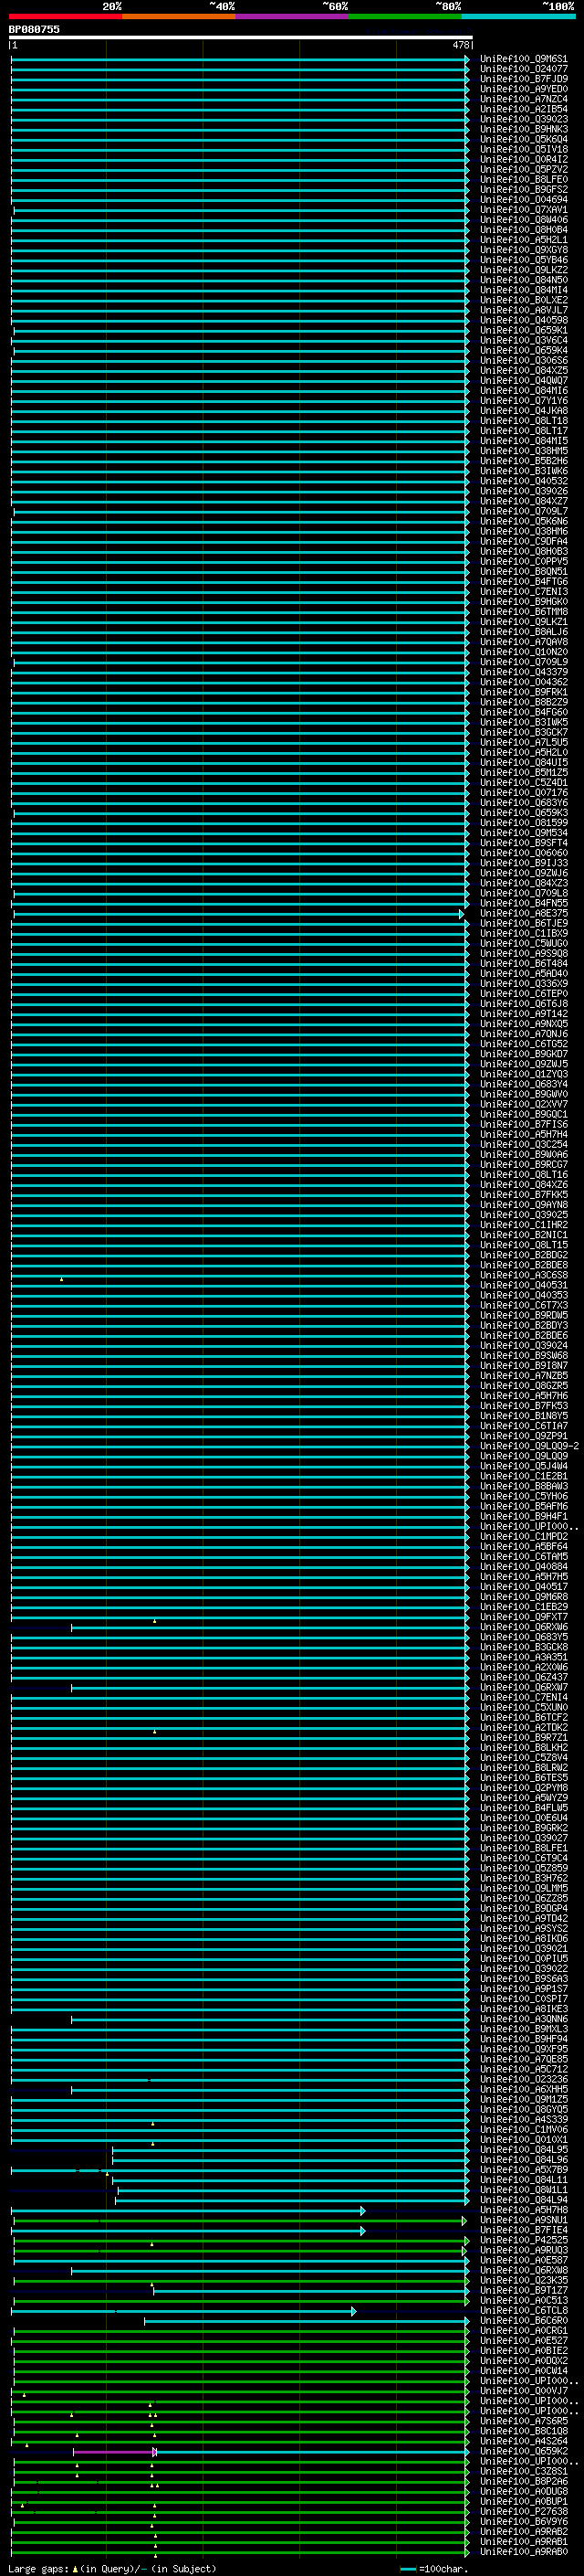Click the UniRef100_Q5IV18 entry
The height and width of the screenshot is (2576, 584).
pyautogui.click(x=524, y=149)
